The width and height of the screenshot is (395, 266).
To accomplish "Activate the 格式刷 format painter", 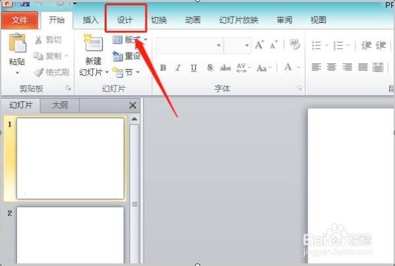I will click(x=51, y=72).
